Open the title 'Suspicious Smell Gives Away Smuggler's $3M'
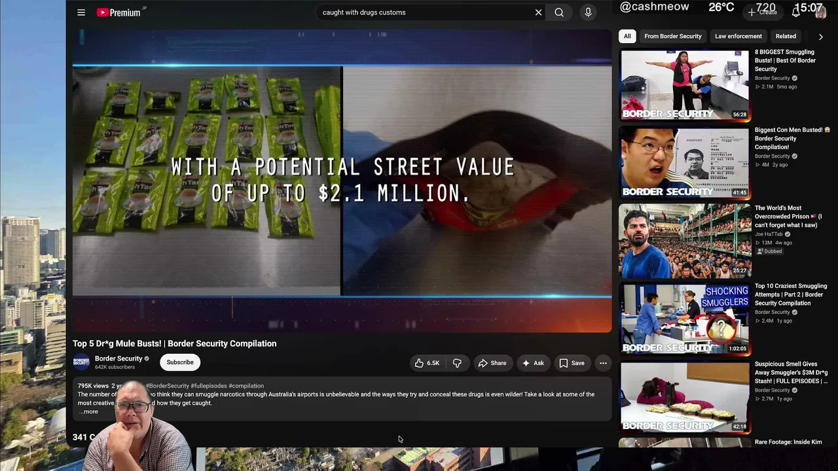 coord(791,372)
